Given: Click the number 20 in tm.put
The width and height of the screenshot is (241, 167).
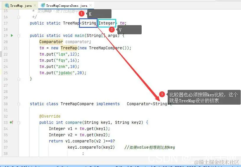Looking at the screenshot, I should click(x=80, y=73).
